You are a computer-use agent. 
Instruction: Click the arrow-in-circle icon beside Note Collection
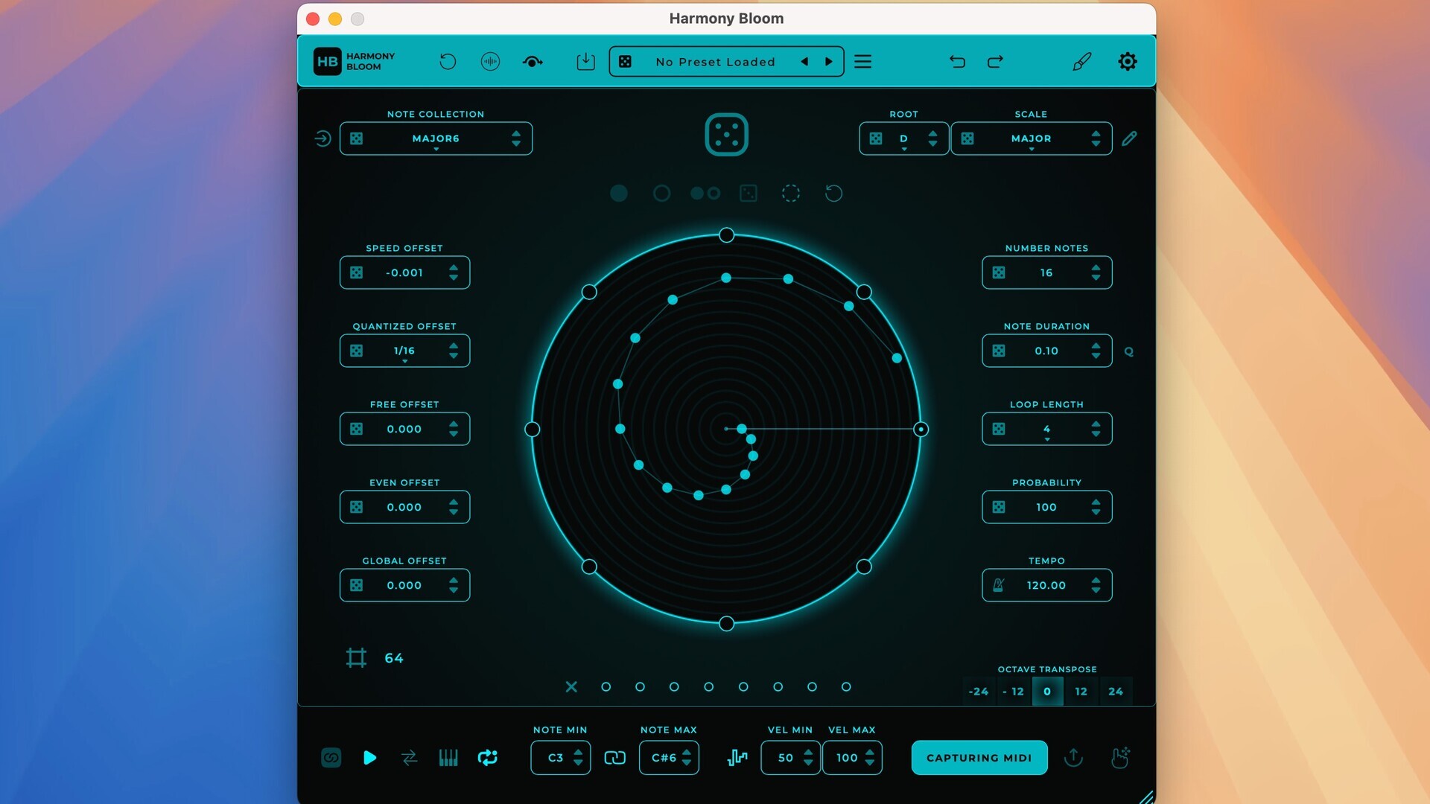[x=322, y=138]
